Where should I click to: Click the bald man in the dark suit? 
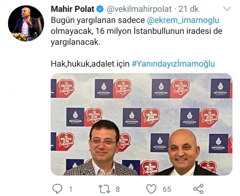tap(185, 152)
